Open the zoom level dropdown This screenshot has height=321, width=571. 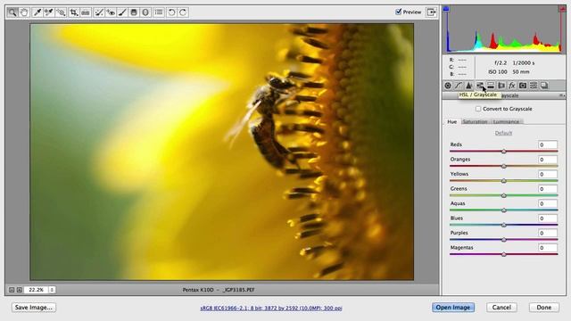coord(52,290)
